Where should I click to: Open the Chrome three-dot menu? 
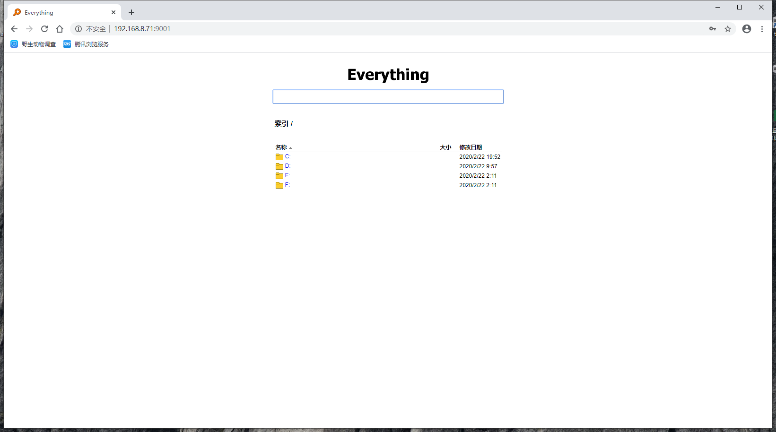[x=762, y=29]
